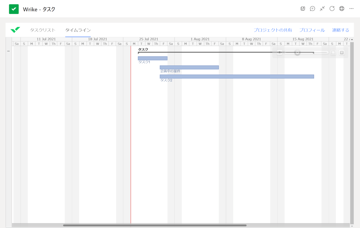Click the dashed-square zoom selection icon
This screenshot has height=228, width=360.
333,52
